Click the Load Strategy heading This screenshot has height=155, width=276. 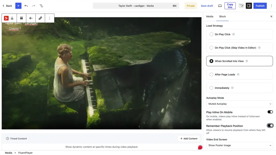coord(214,26)
